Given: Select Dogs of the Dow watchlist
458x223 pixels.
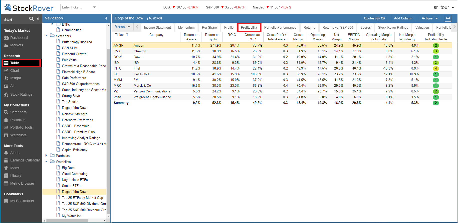Looking at the screenshot, I should [x=74, y=192].
